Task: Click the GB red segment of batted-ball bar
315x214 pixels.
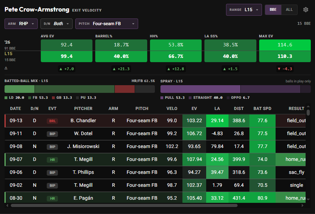Action: click(x=125, y=89)
